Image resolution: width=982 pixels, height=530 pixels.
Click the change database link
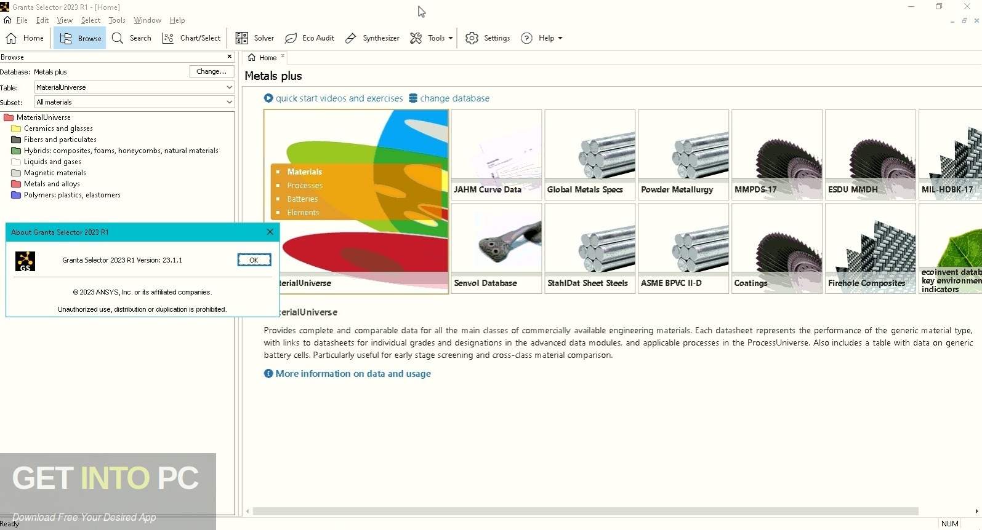point(455,98)
